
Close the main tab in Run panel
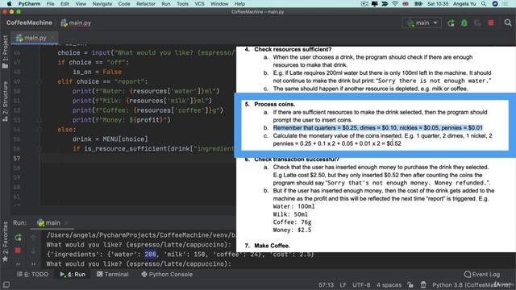tap(66, 223)
